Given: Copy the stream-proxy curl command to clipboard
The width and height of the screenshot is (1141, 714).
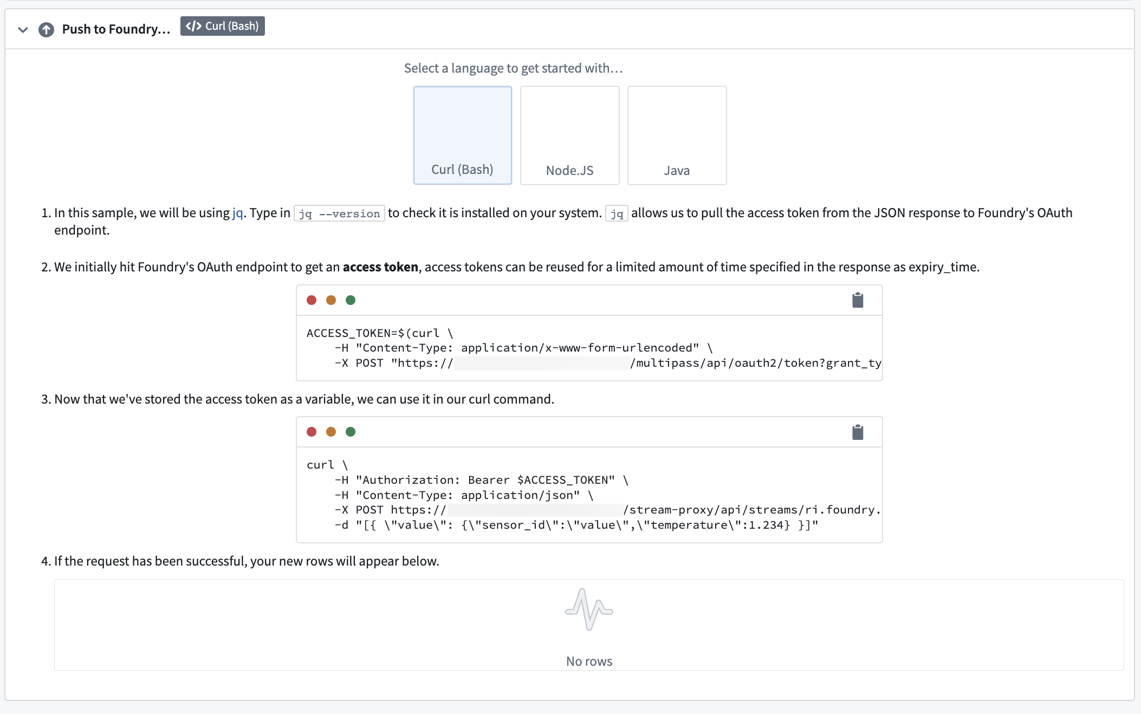Looking at the screenshot, I should coord(857,432).
